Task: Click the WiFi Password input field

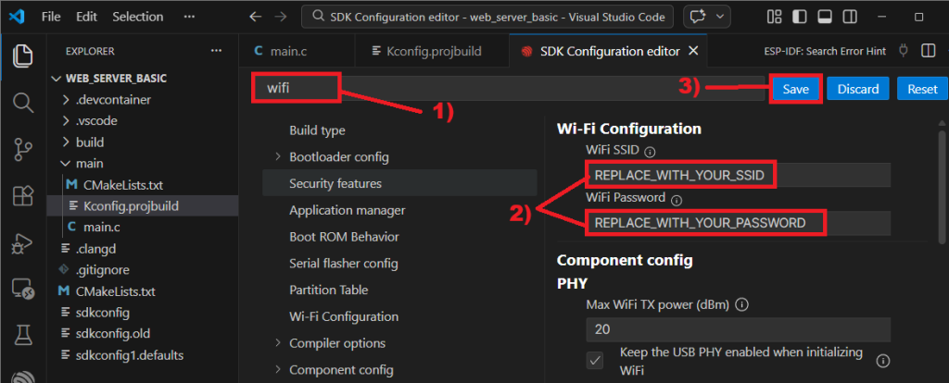Action: point(738,223)
